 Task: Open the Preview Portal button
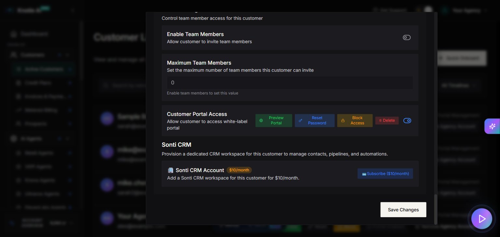274,120
